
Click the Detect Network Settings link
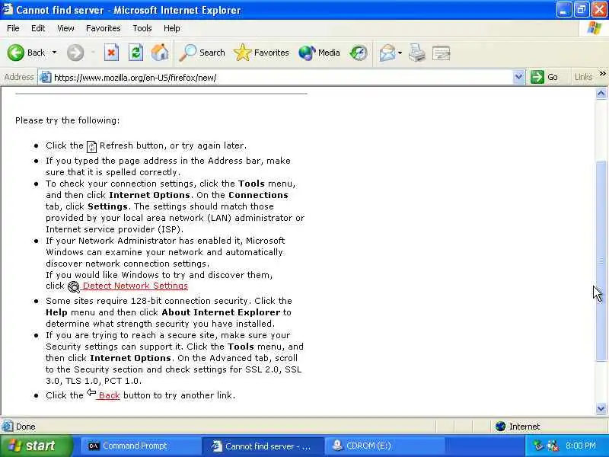136,286
